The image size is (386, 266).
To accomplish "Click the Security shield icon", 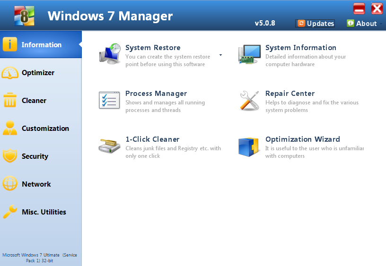I will [10, 156].
